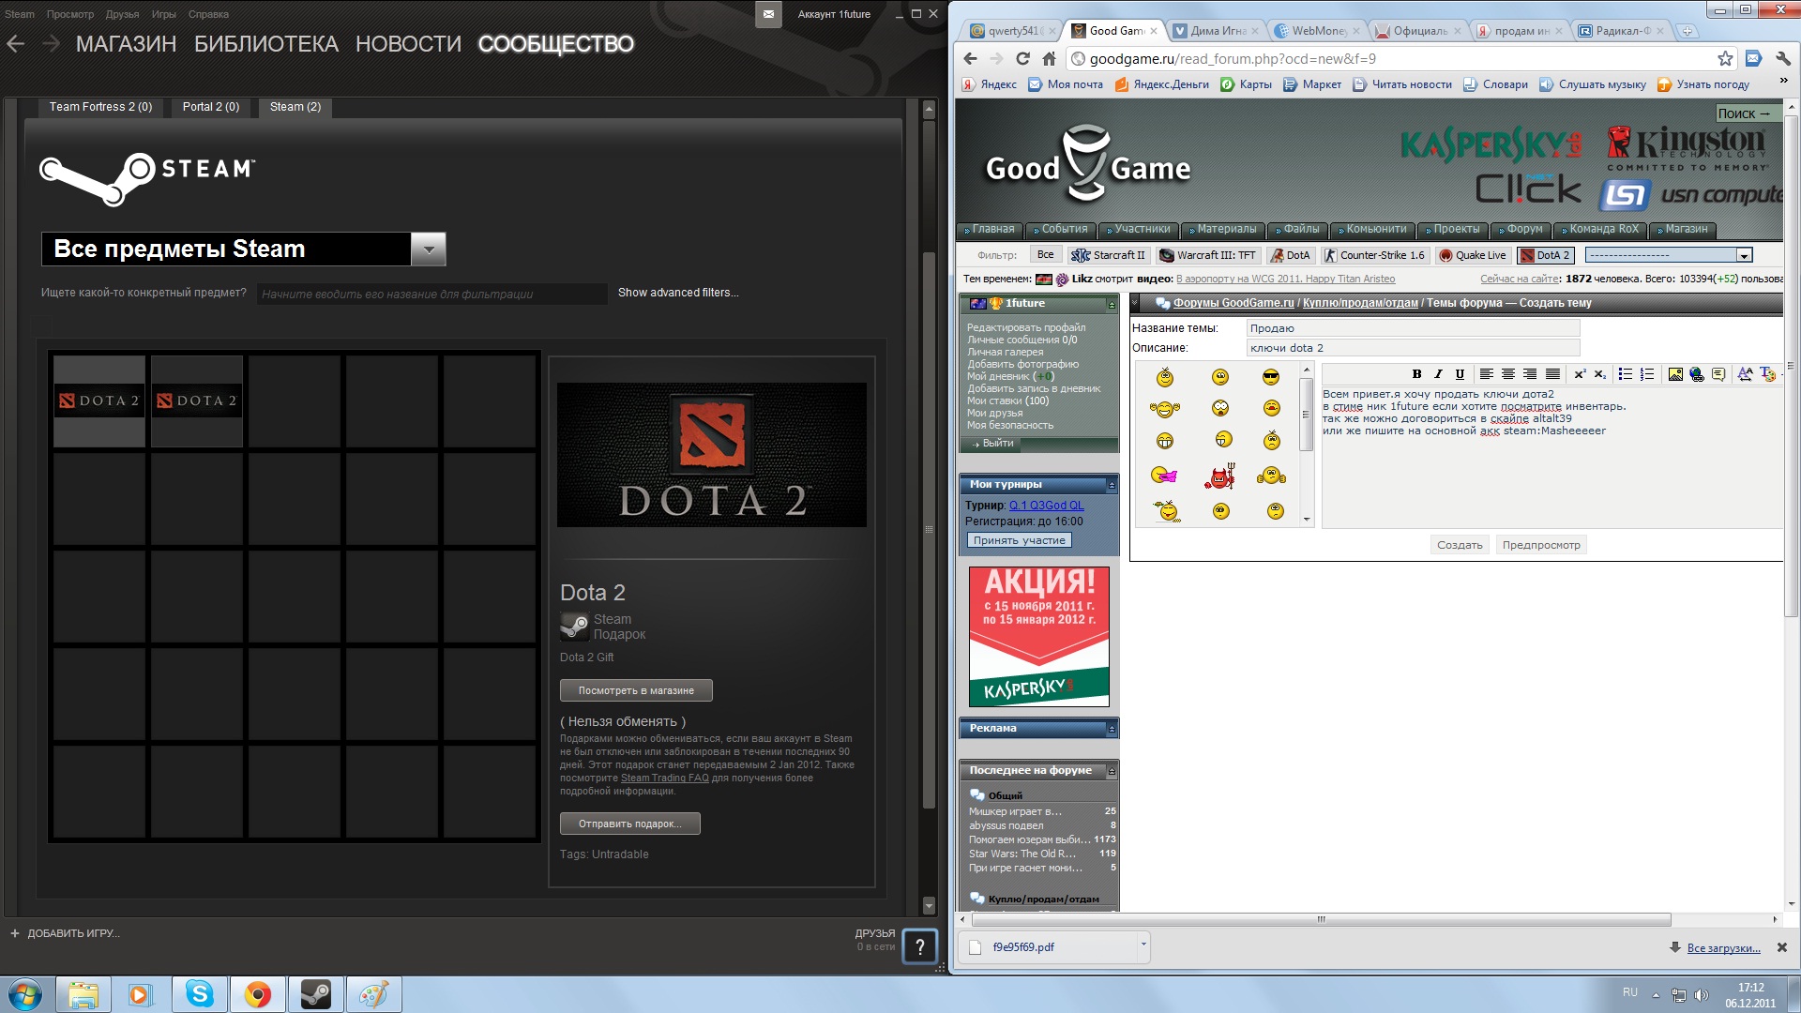Collapse Последнее на форуме panel
This screenshot has height=1013, width=1801.
tap(1112, 771)
